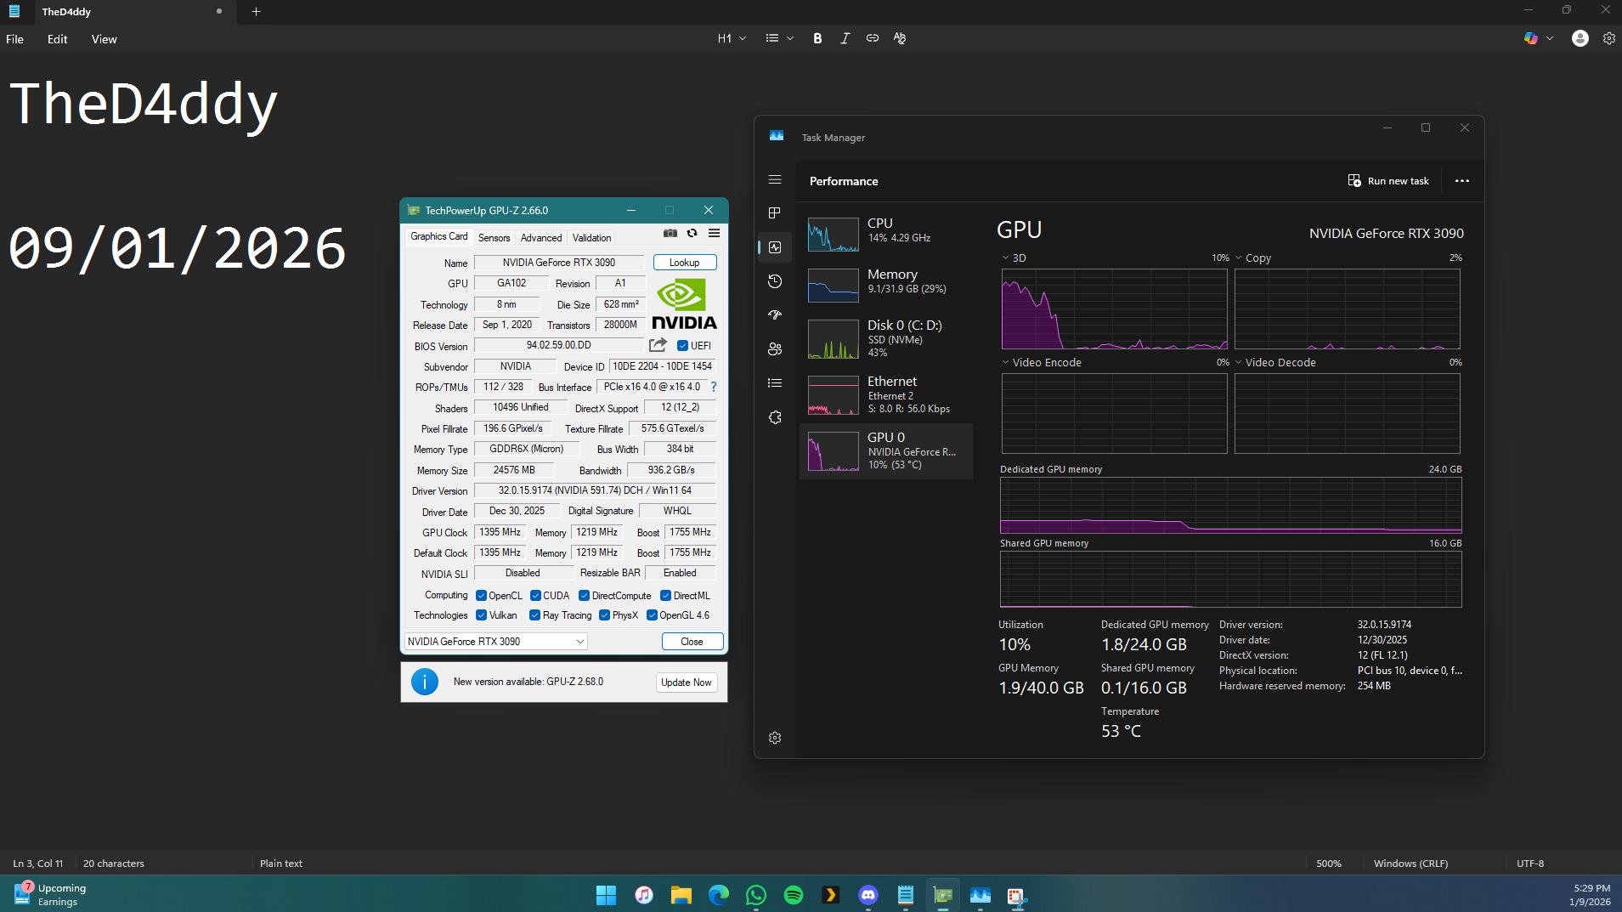Open Services icon in Task Manager sidebar
Screen dimensions: 1622x912
click(x=775, y=417)
